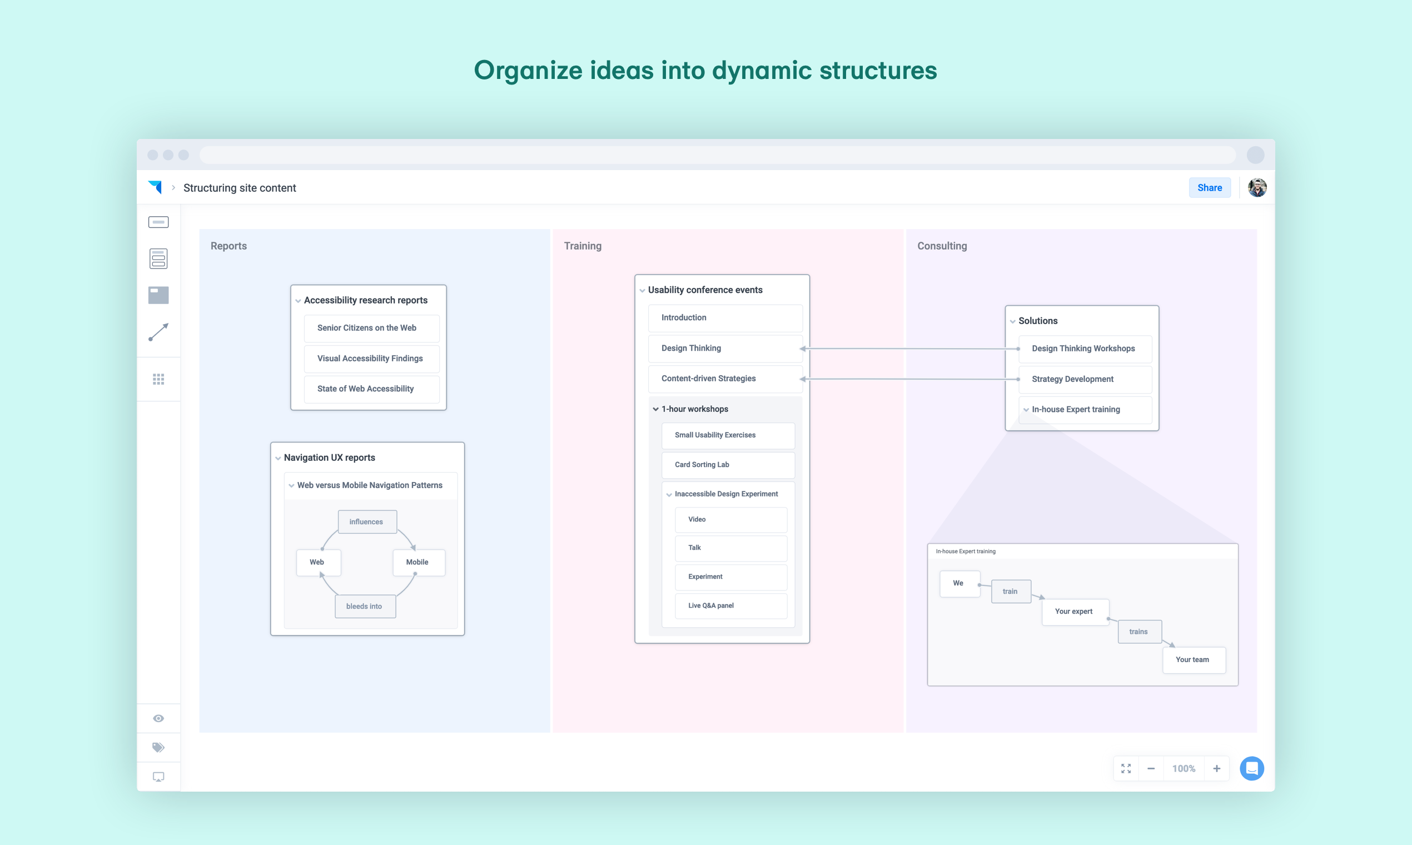Collapse Web versus Mobile Navigation Patterns
This screenshot has width=1412, height=845.
(291, 486)
